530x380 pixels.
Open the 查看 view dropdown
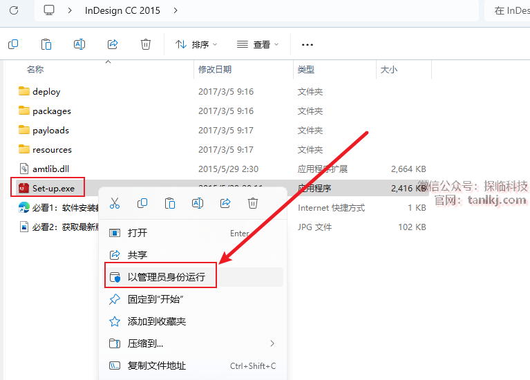(x=258, y=44)
